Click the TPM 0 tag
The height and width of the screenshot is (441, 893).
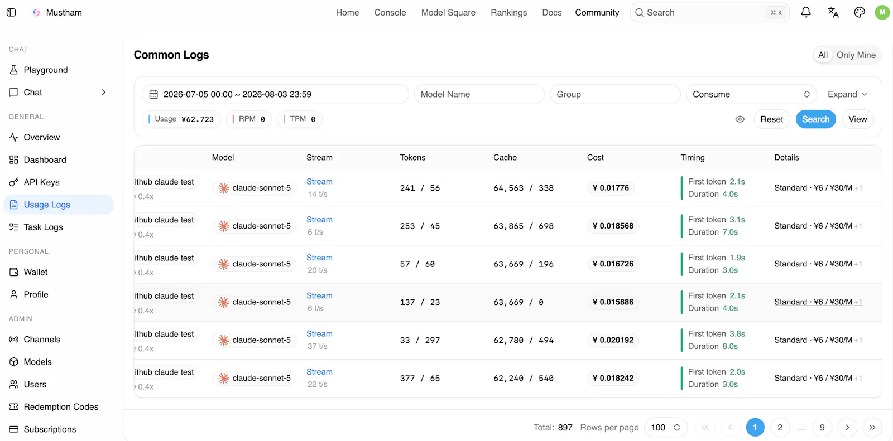point(300,119)
